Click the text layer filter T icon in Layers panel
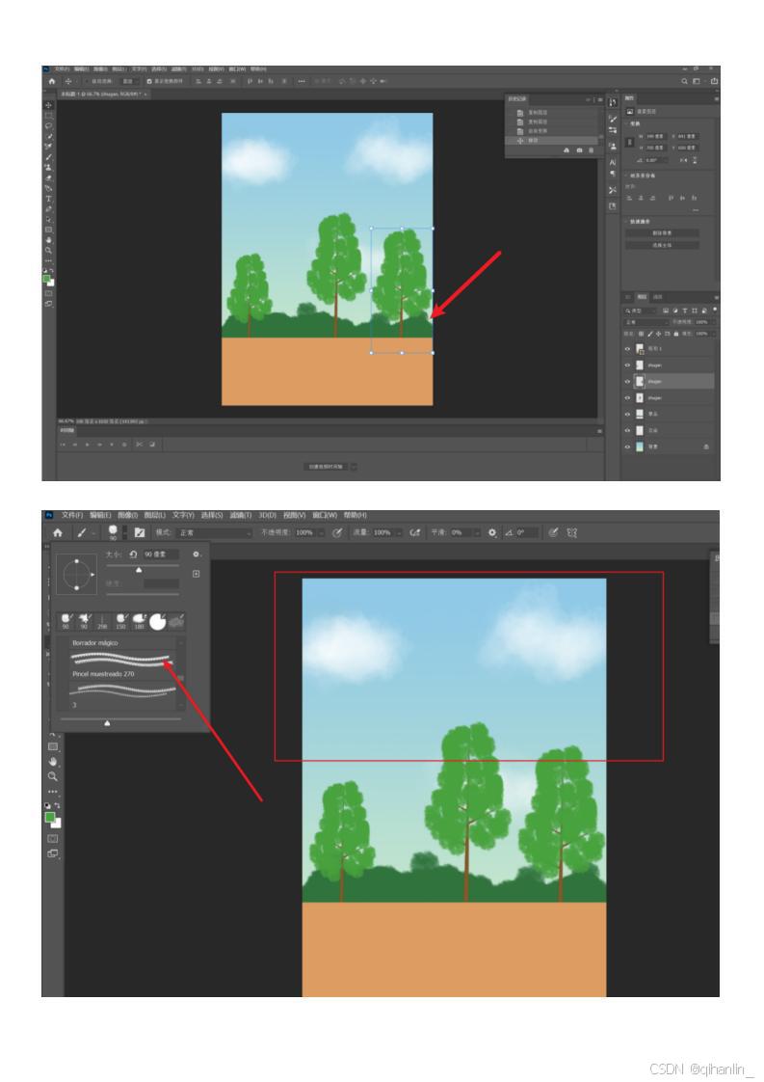 coord(685,311)
